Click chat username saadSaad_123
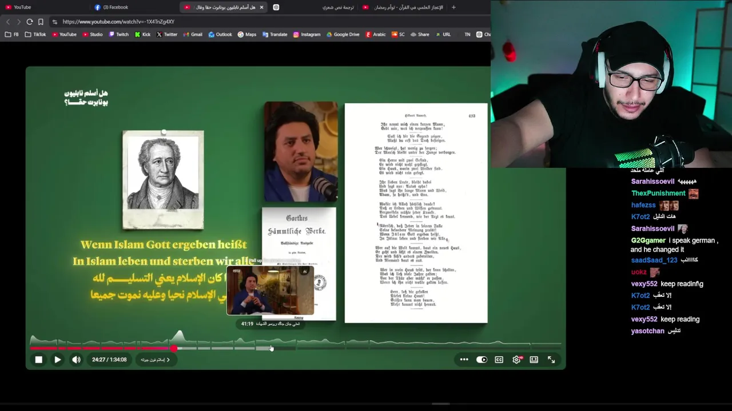The width and height of the screenshot is (732, 411). click(654, 260)
